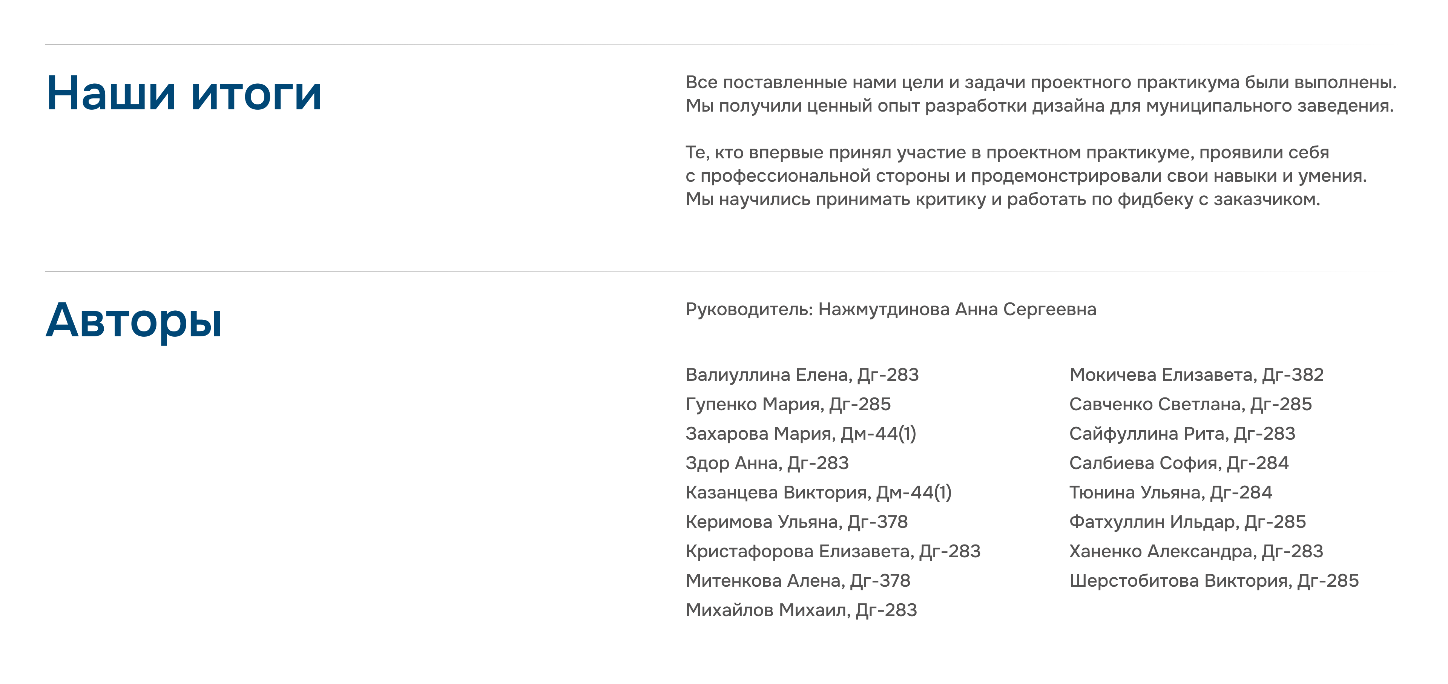Click the "Наши итоги" heading
The width and height of the screenshot is (1448, 684).
coord(184,93)
